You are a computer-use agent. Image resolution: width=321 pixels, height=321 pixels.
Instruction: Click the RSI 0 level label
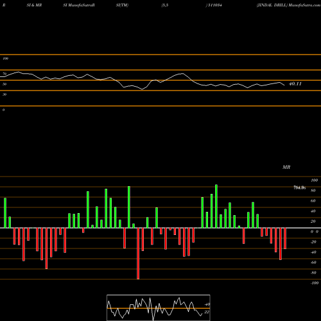click(3, 110)
